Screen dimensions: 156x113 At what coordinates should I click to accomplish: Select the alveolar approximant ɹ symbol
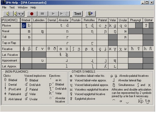tap(67, 61)
